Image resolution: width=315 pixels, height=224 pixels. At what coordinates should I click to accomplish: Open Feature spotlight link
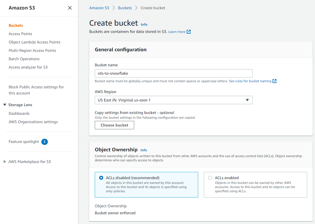[x=24, y=142]
